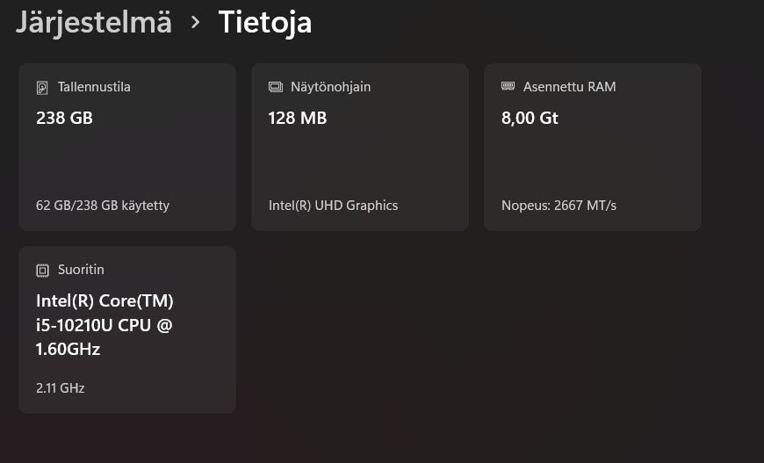Go back to Järjestelmä breadcrumb
764x463 pixels.
[x=94, y=22]
